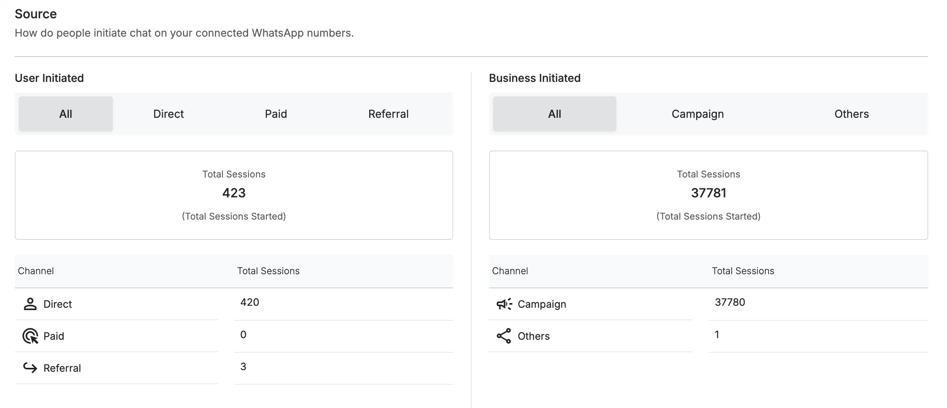Click the Others row label in the table
This screenshot has height=408, width=947.
click(x=534, y=336)
